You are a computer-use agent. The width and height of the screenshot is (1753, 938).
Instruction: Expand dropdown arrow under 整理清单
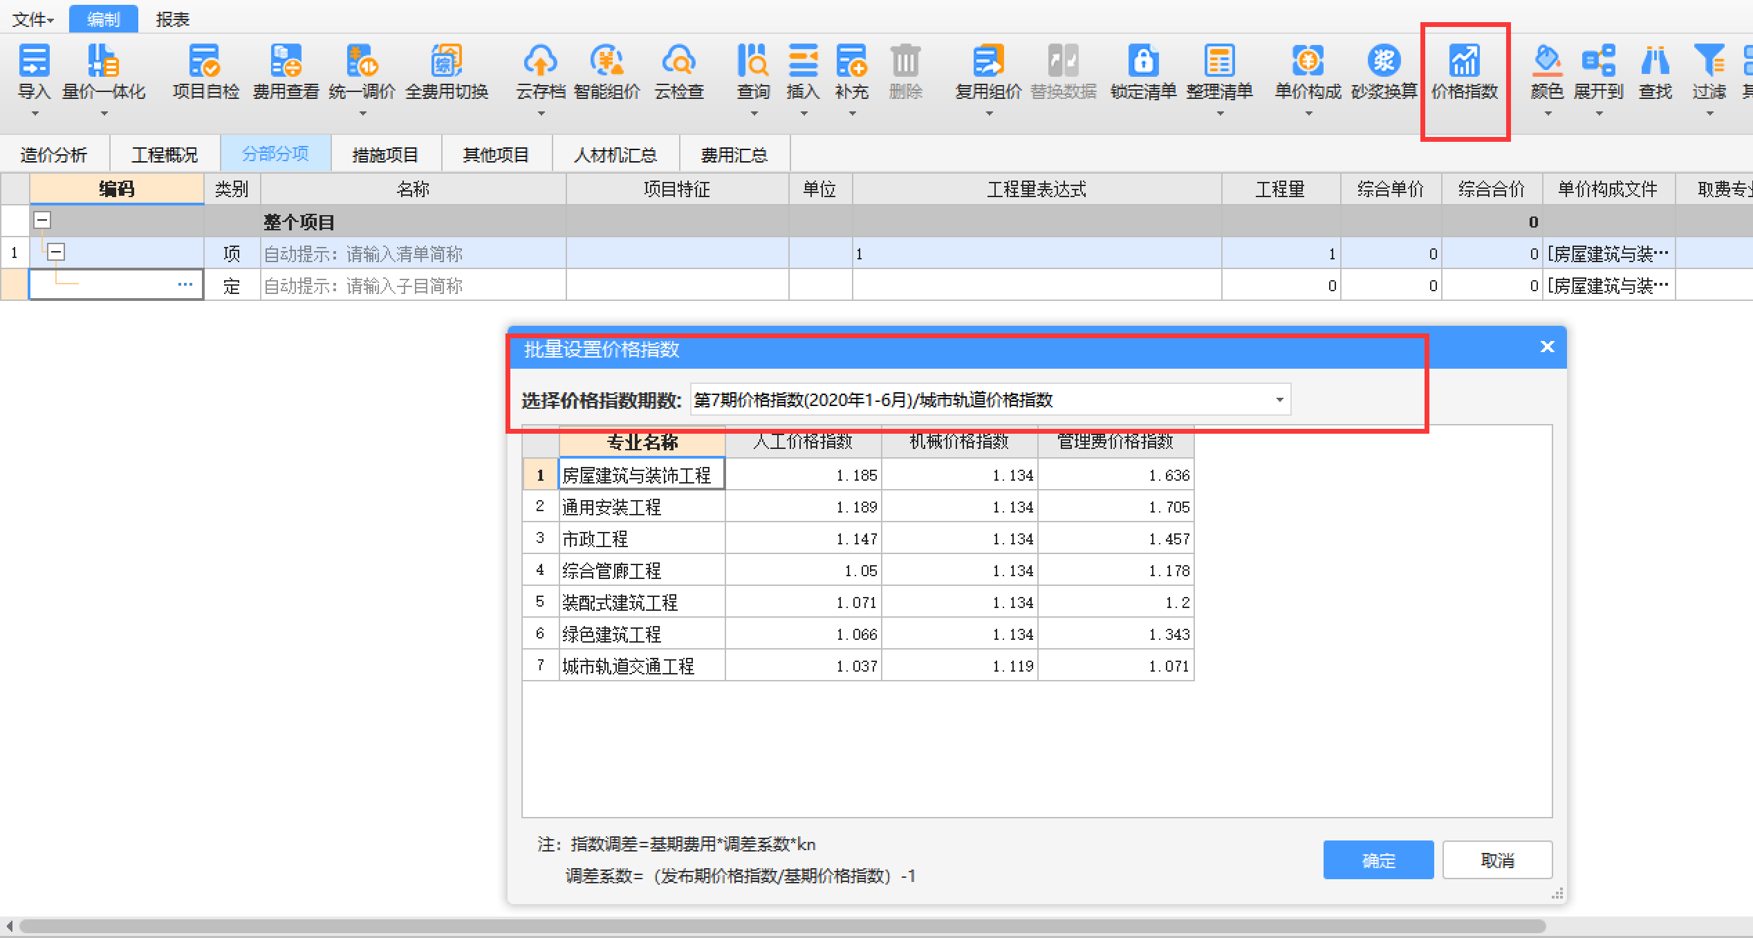point(1220,113)
